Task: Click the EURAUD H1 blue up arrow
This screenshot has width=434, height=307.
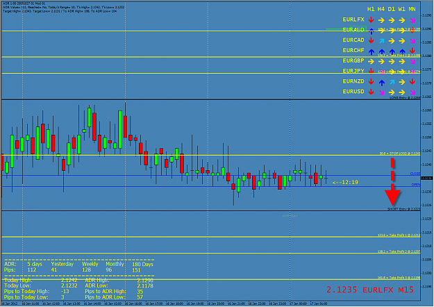Action: 372,31
